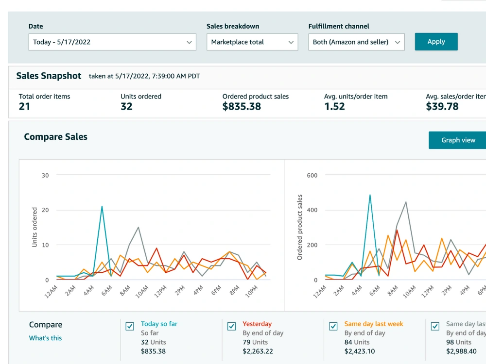
Task: Toggle the gray Same day last year checkbox
Action: 435,326
